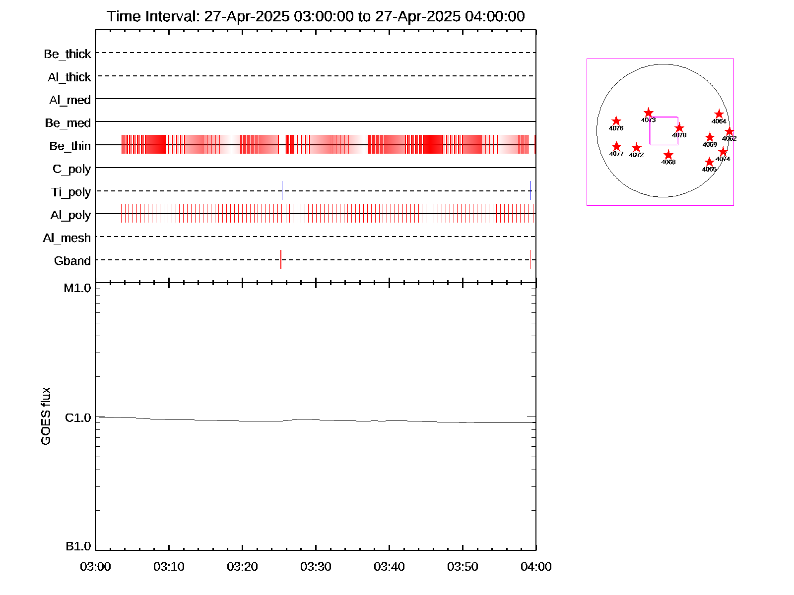Select the Ti_poly filter label
Image resolution: width=794 pixels, height=595 pixels.
pos(71,192)
